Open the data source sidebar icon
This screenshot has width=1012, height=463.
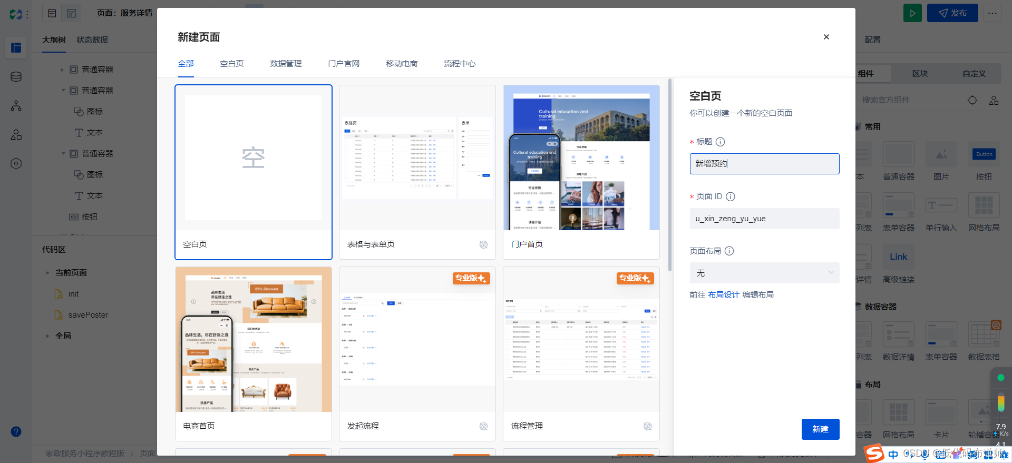coord(16,77)
